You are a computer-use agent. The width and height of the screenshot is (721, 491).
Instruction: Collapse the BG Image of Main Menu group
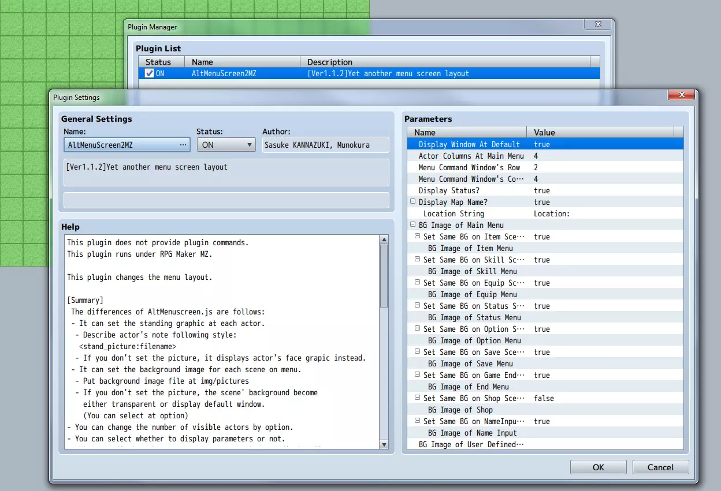point(413,225)
